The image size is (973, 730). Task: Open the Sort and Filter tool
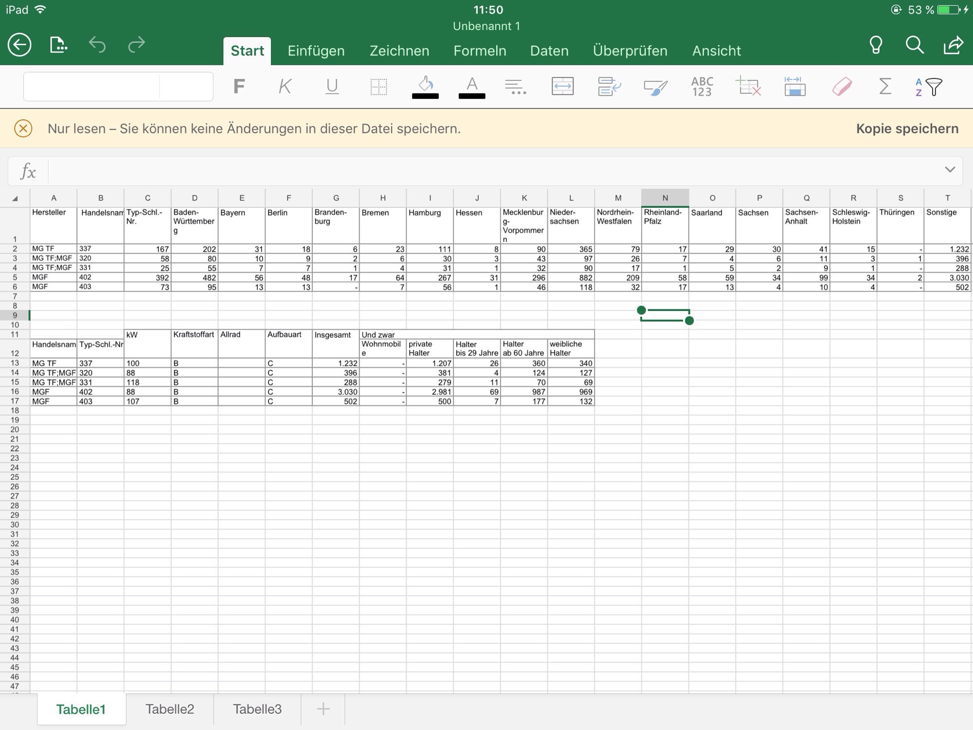(928, 87)
